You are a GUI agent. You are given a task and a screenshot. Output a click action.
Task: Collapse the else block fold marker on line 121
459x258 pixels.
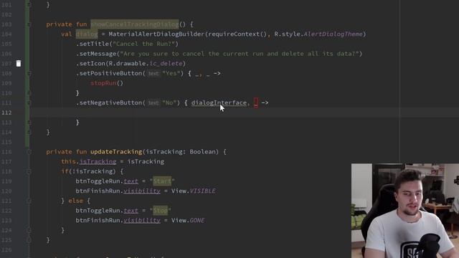pyautogui.click(x=29, y=201)
